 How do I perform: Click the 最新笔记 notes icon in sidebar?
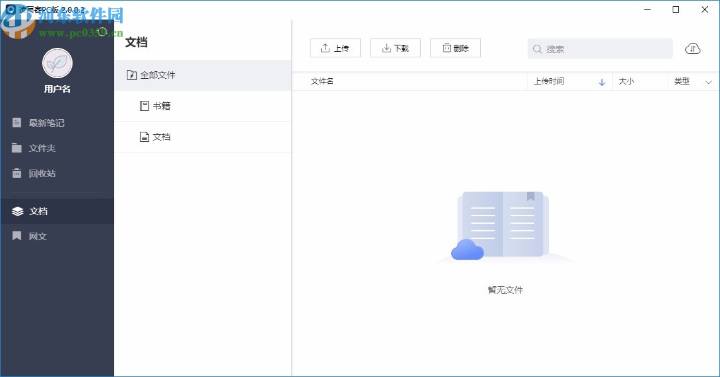click(x=16, y=122)
